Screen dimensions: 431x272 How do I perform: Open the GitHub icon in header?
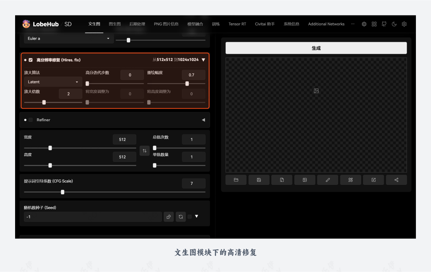coord(384,24)
